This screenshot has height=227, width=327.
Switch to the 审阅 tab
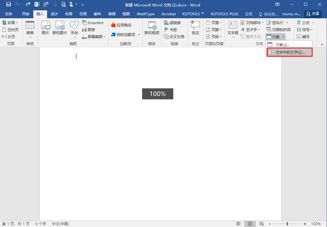click(112, 14)
